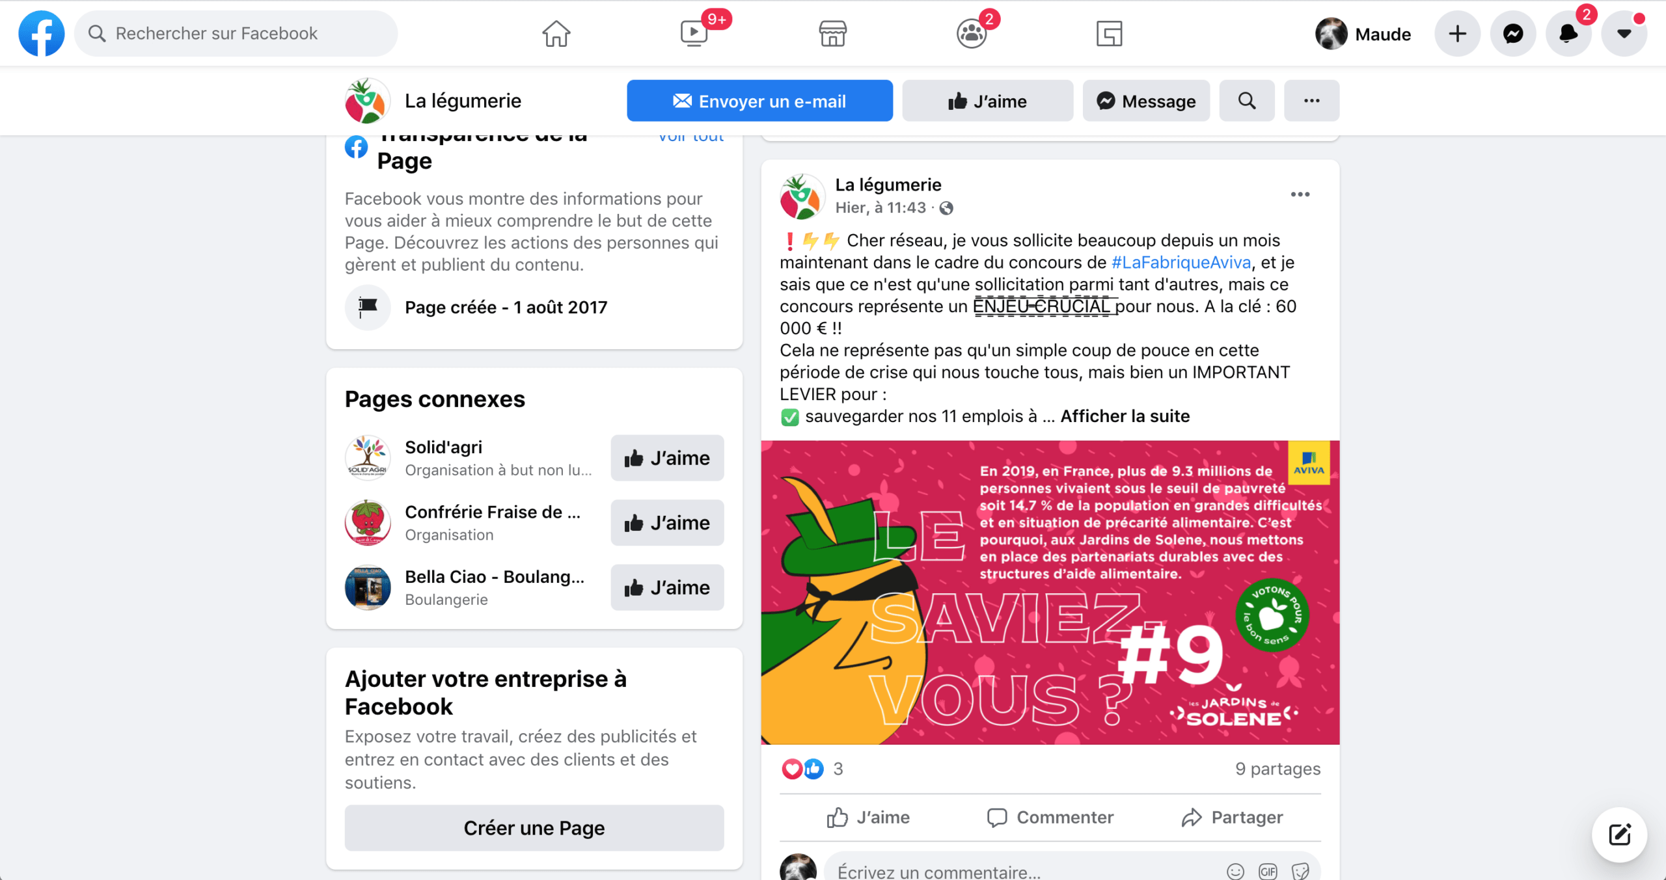This screenshot has height=880, width=1666.
Task: Open the Marketplace storefront icon
Action: (x=832, y=34)
